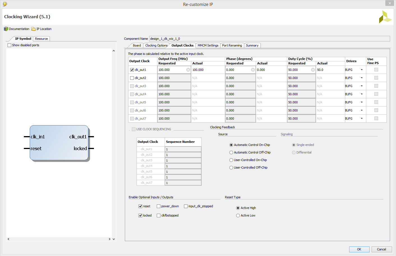Expand the Drives dropdown for clk_out3
The height and width of the screenshot is (256, 396).
click(x=362, y=86)
